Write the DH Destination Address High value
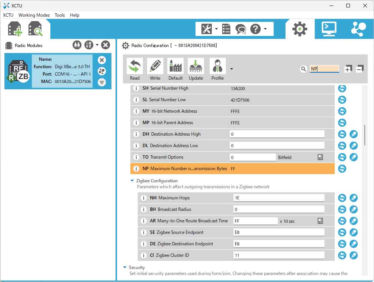 point(354,135)
